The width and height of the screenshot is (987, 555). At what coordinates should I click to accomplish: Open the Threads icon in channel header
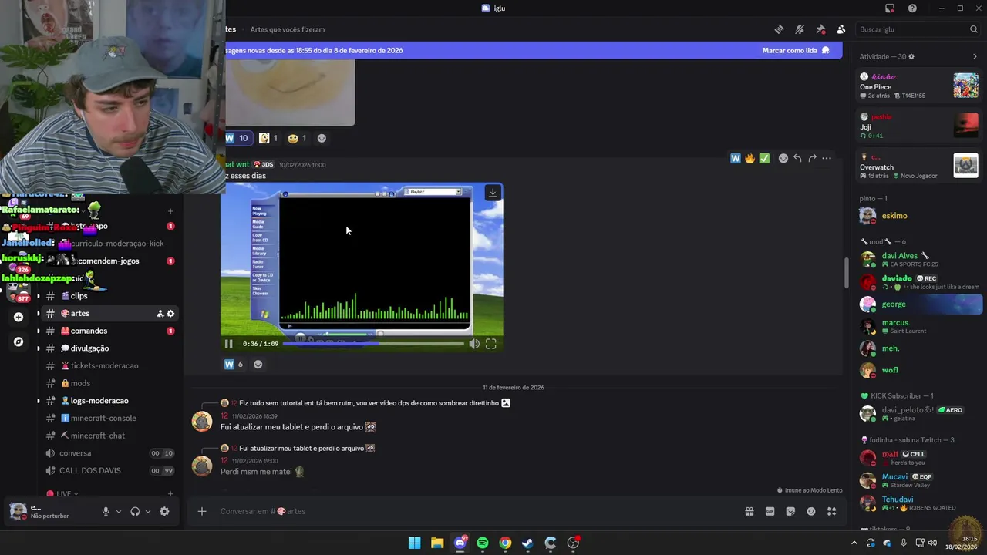[779, 29]
